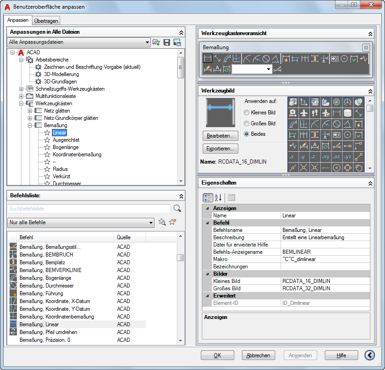Open the command list search with the magnifier icon
Viewport: 385px width, 370px height.
(177, 207)
